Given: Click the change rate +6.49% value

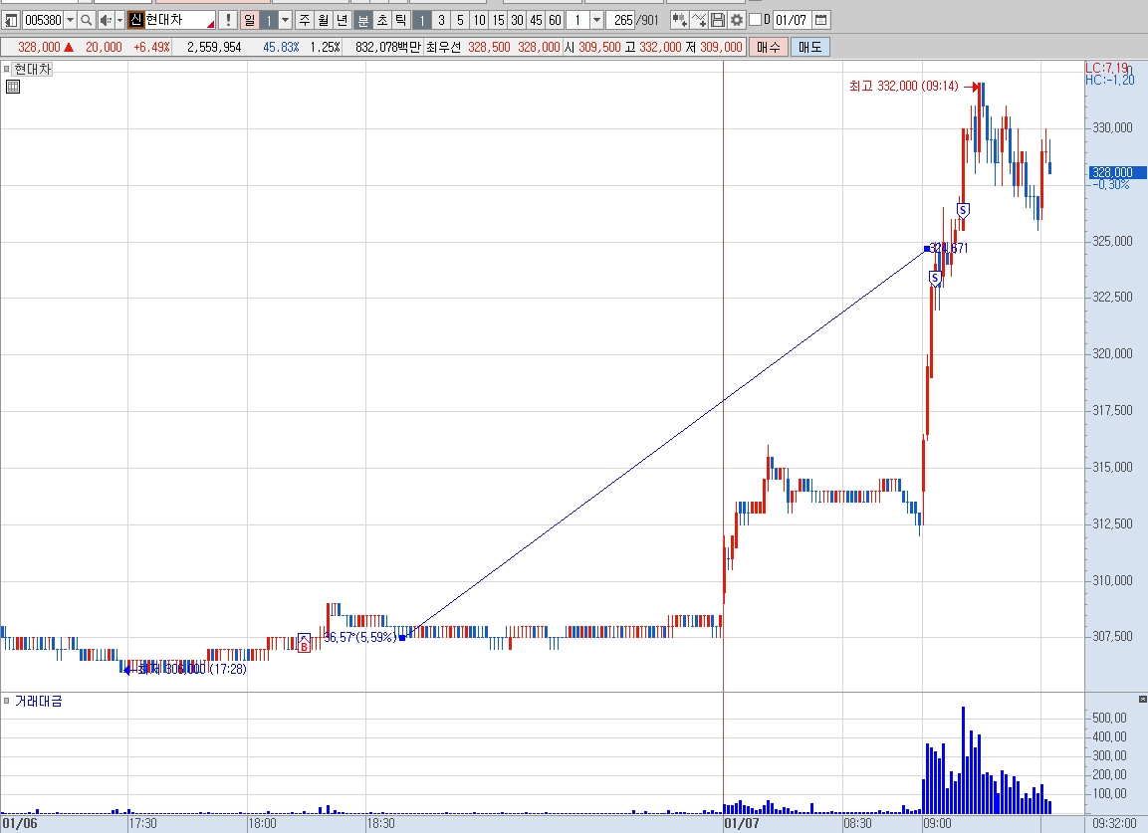Looking at the screenshot, I should click(x=151, y=47).
